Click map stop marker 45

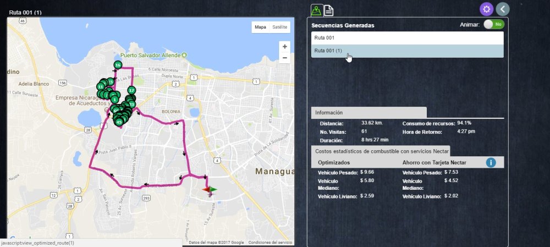(x=119, y=122)
